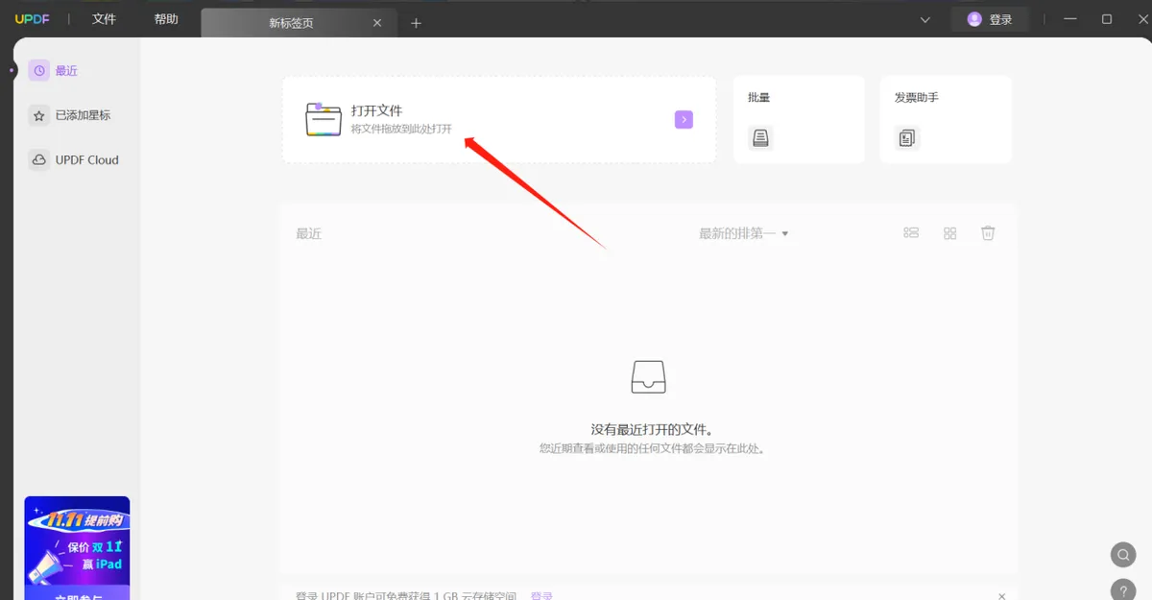The image size is (1152, 600).
Task: Expand the title bar dropdown chevron
Action: tap(925, 19)
